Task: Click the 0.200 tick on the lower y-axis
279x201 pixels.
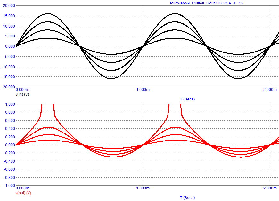Action: 10,137
